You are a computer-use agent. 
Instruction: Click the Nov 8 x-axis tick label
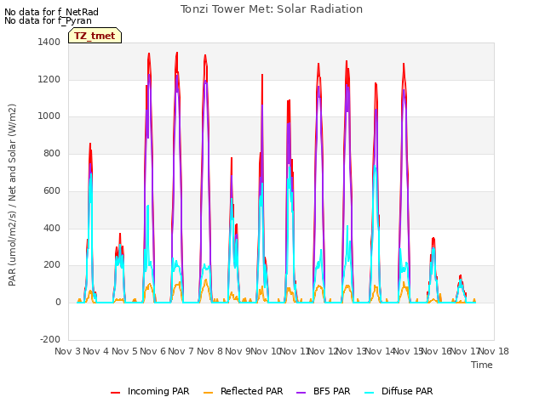209,351
